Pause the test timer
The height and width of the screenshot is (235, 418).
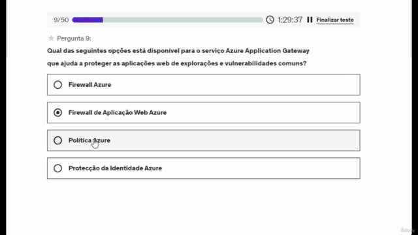point(310,20)
